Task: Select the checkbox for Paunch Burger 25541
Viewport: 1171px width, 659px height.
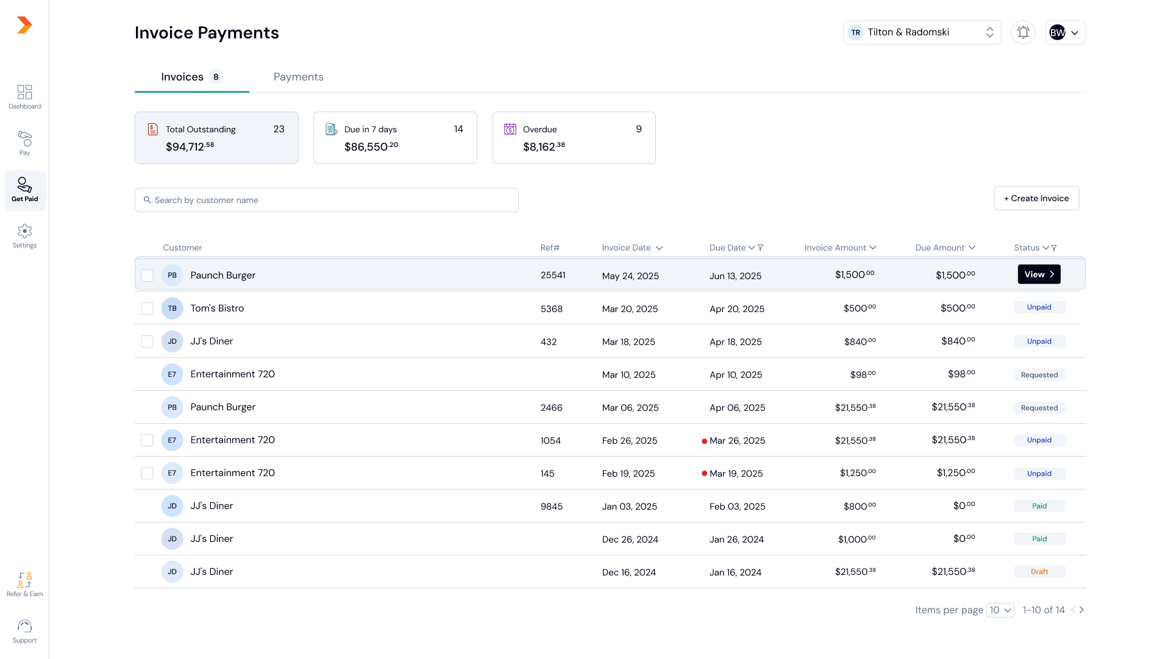Action: [147, 276]
